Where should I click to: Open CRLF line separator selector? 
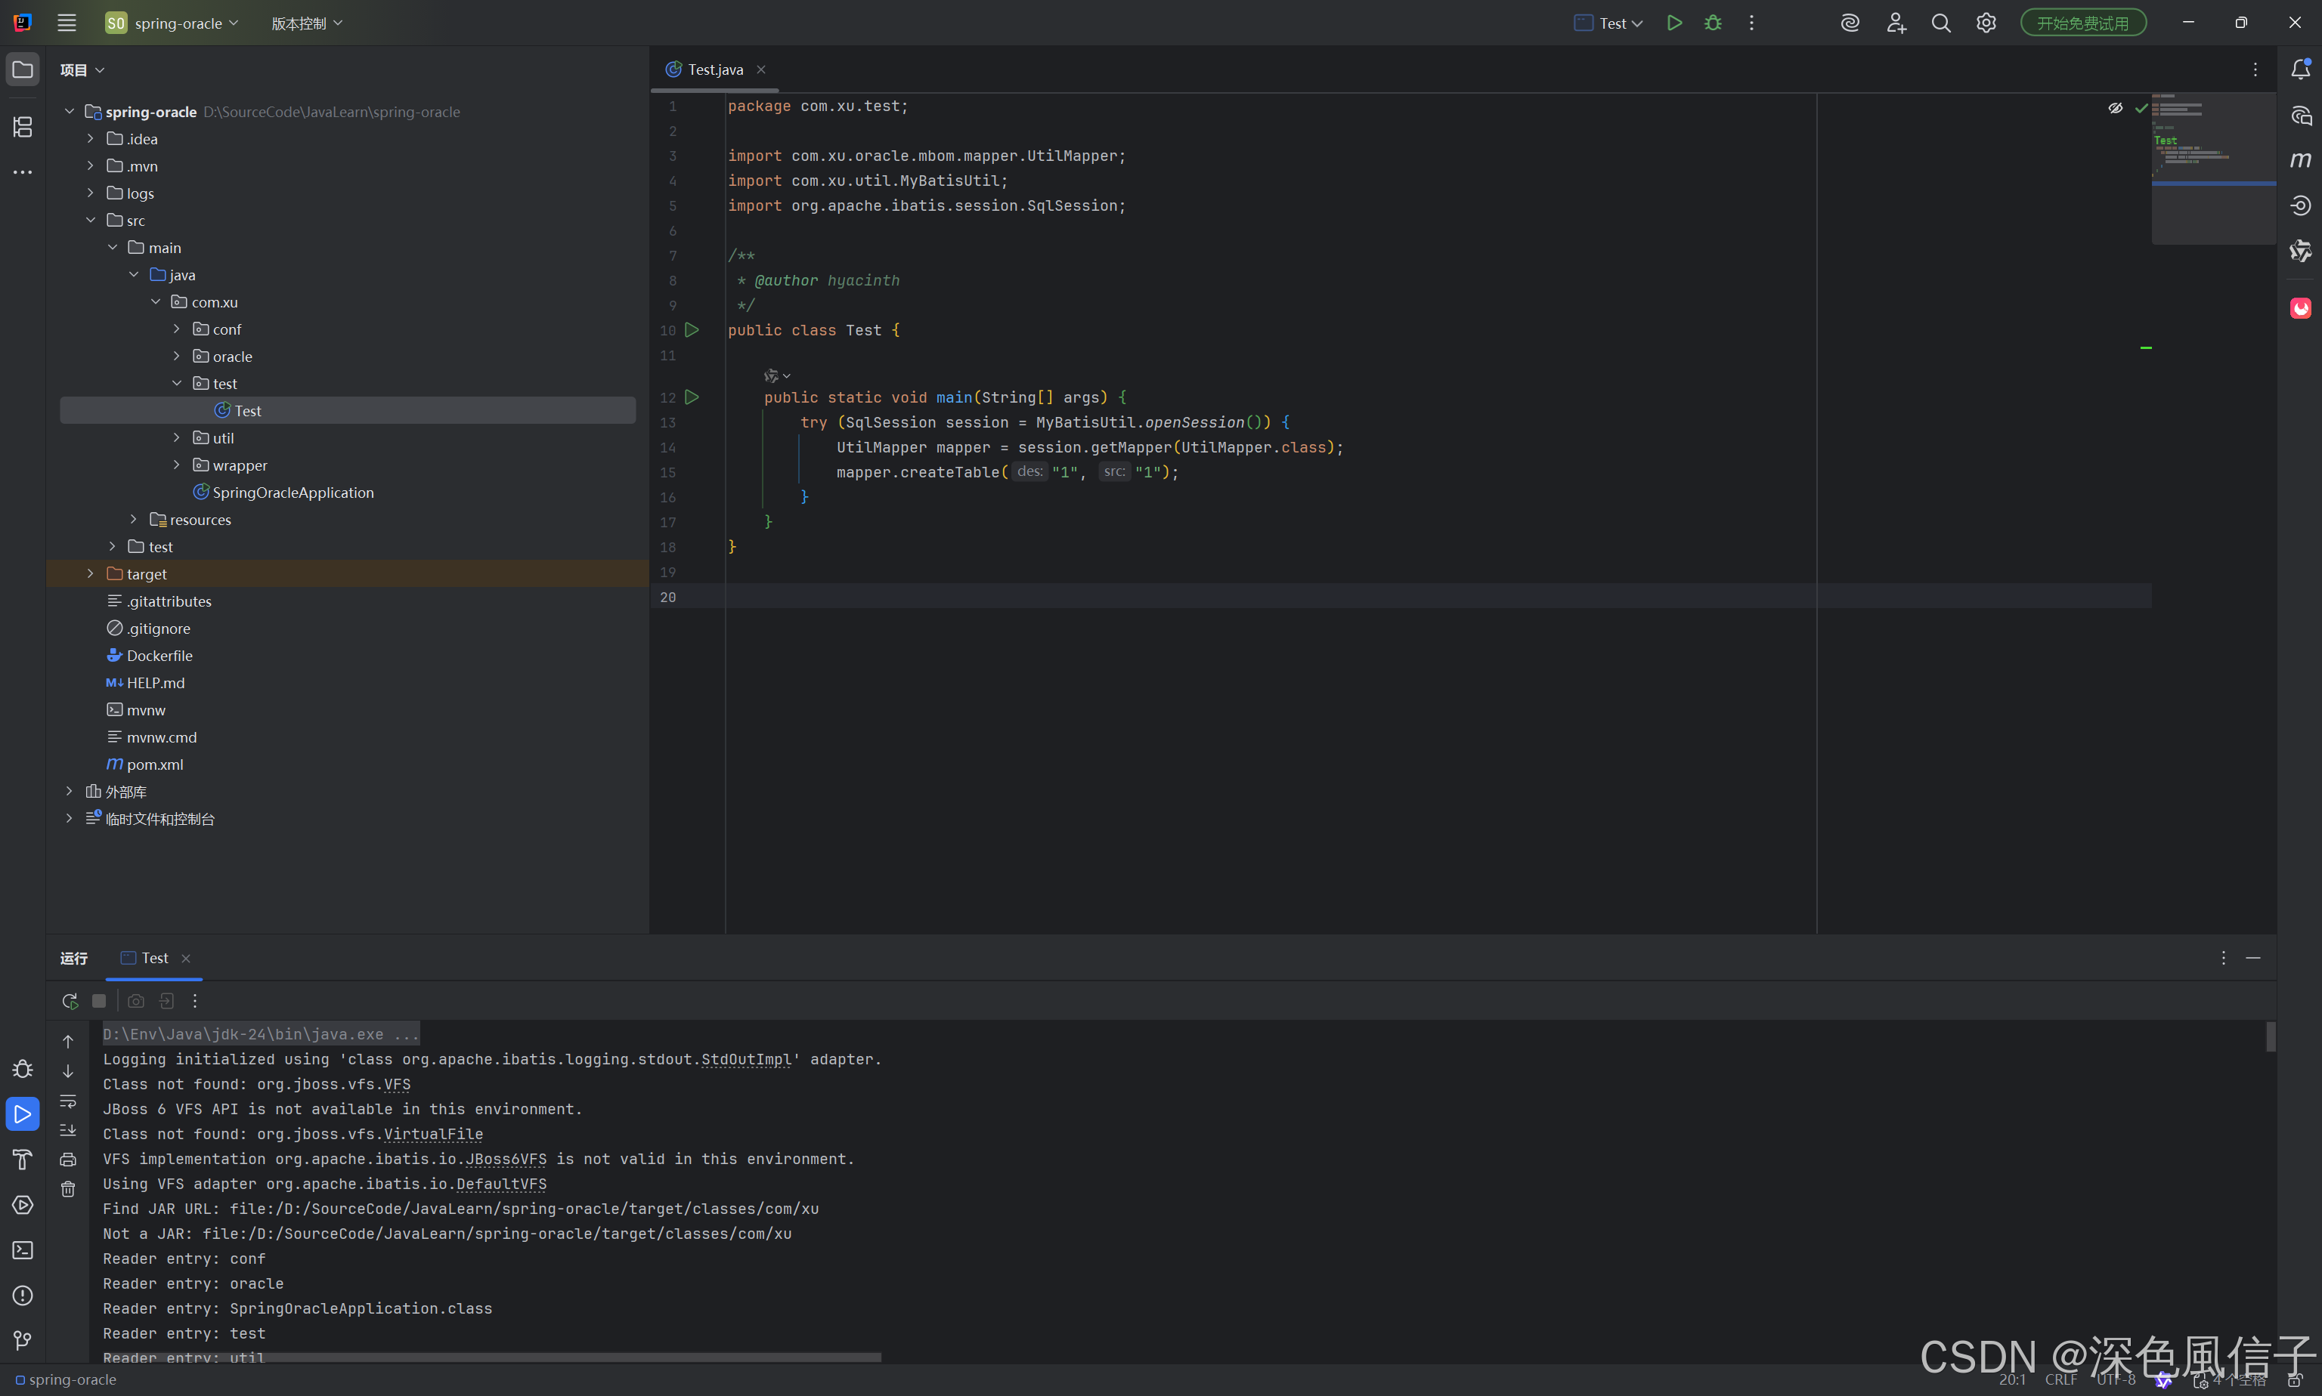(x=2061, y=1379)
